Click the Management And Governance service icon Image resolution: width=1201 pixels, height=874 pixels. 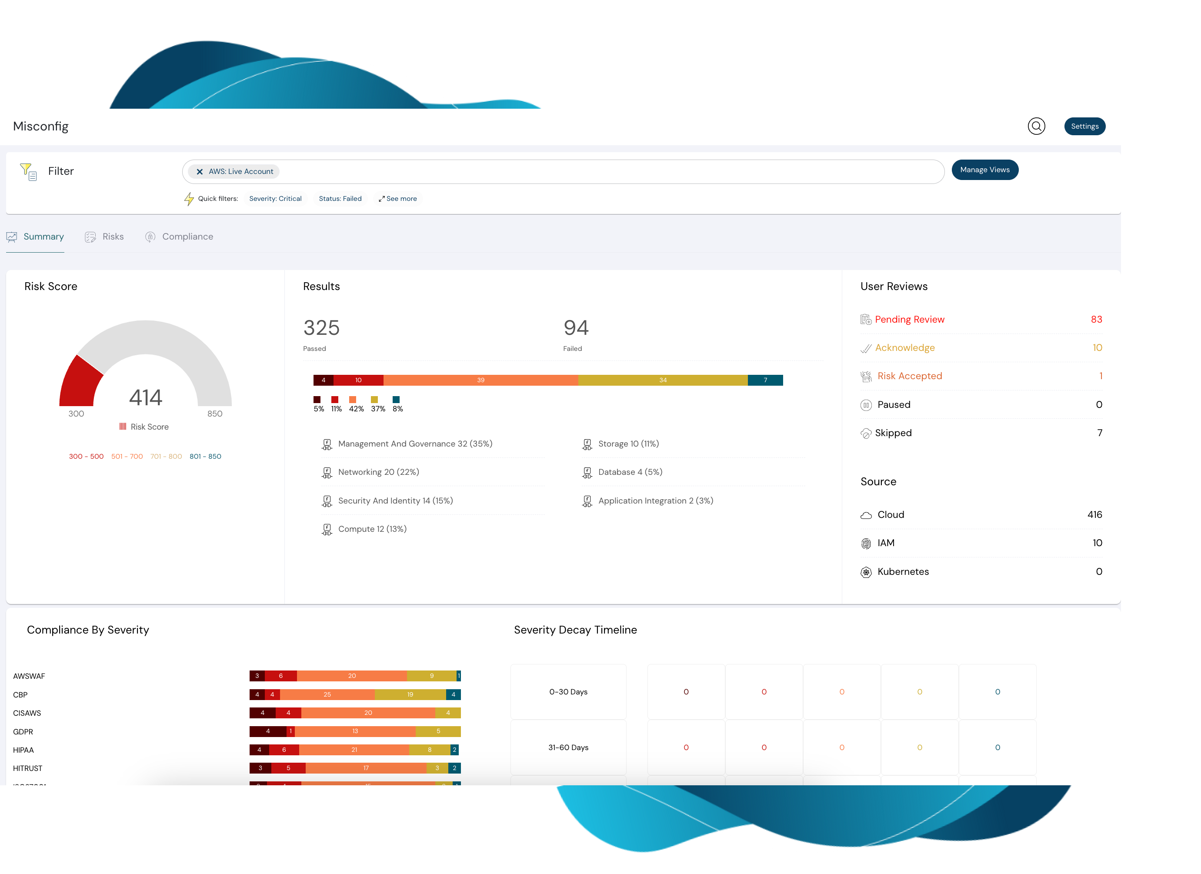click(x=327, y=444)
